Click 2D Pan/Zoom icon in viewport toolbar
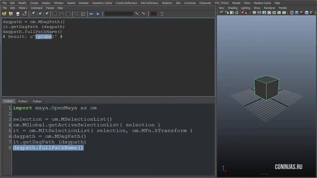 click(242, 12)
